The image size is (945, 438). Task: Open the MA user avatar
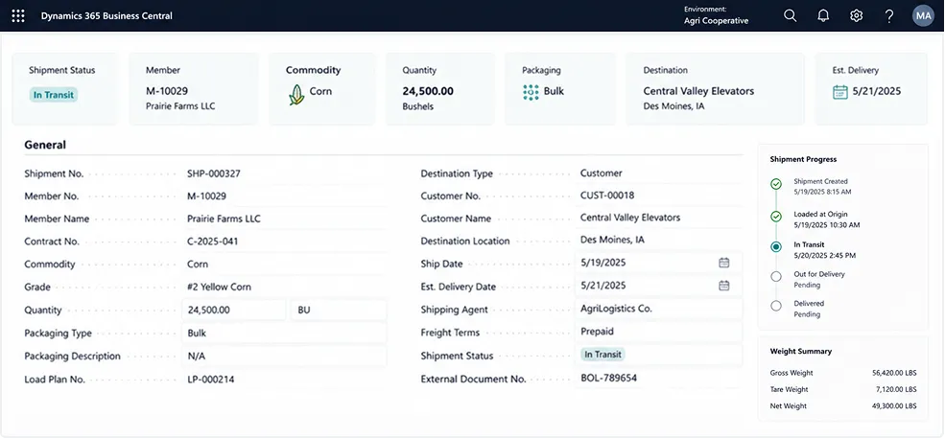(x=923, y=15)
